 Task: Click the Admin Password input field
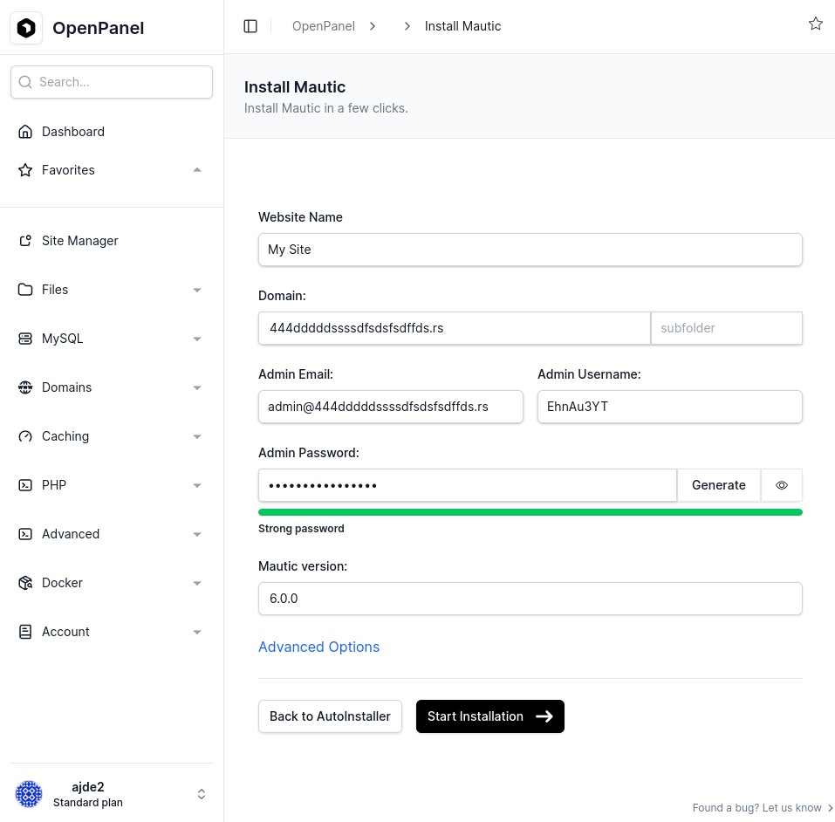tap(468, 485)
